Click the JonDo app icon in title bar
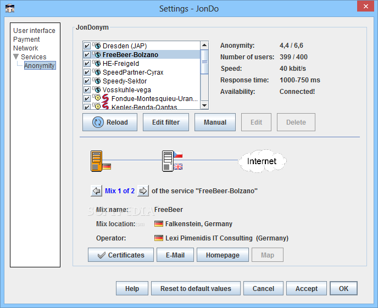Screen dimensions: 378x308 [10, 8]
